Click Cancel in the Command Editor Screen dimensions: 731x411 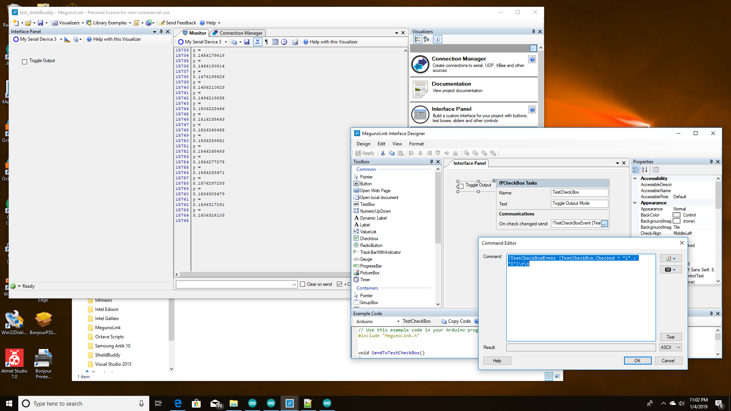coord(668,360)
